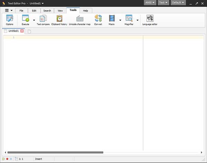Image resolution: width=207 pixels, height=163 pixels.
Task: Launch the Language editor
Action: [x=150, y=19]
